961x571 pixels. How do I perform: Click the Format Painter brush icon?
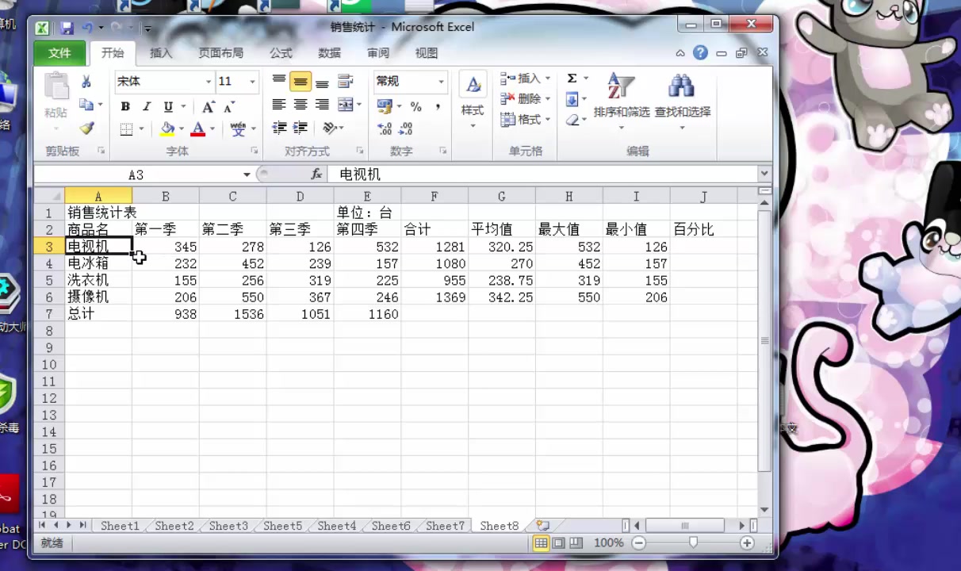click(x=87, y=128)
